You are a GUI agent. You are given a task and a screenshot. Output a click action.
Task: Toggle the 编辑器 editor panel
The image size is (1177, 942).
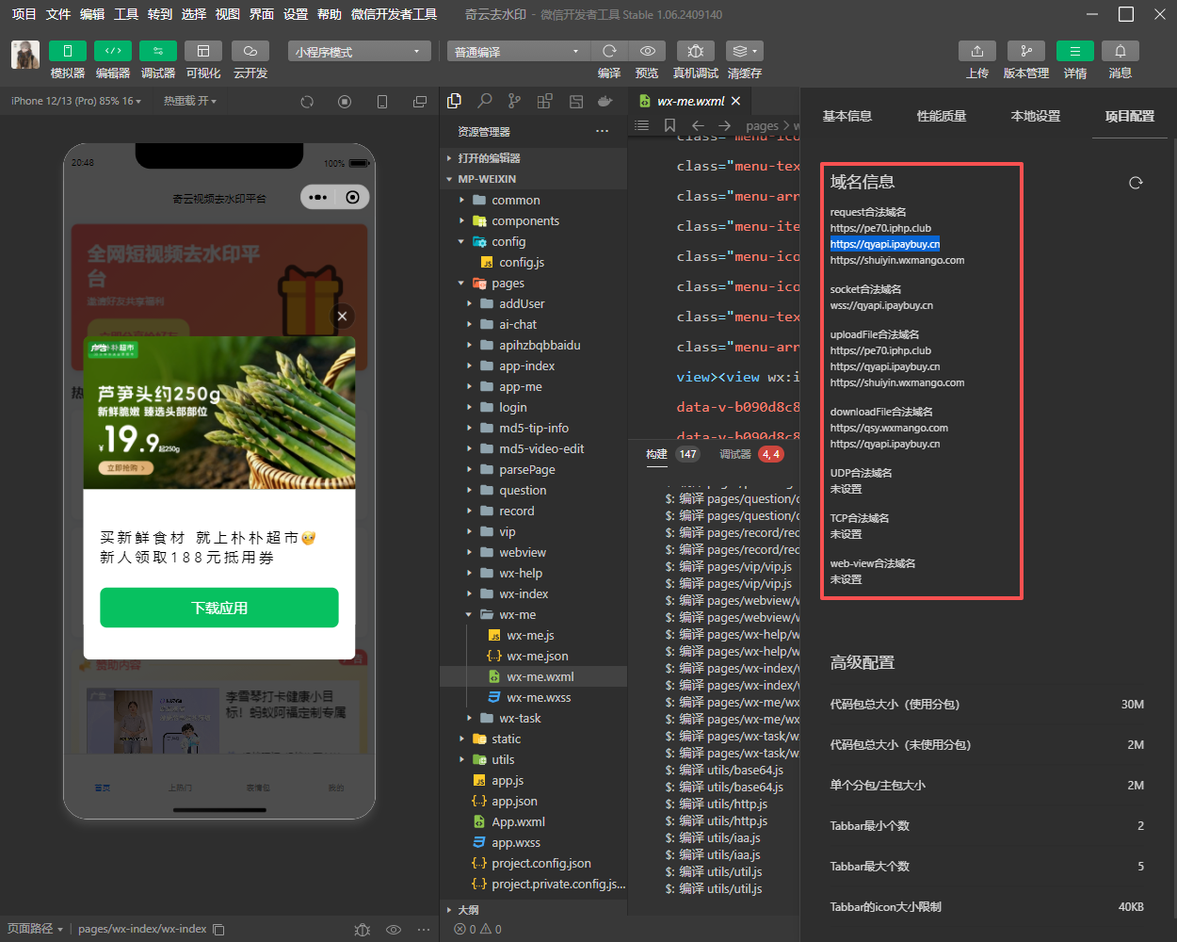tap(113, 51)
